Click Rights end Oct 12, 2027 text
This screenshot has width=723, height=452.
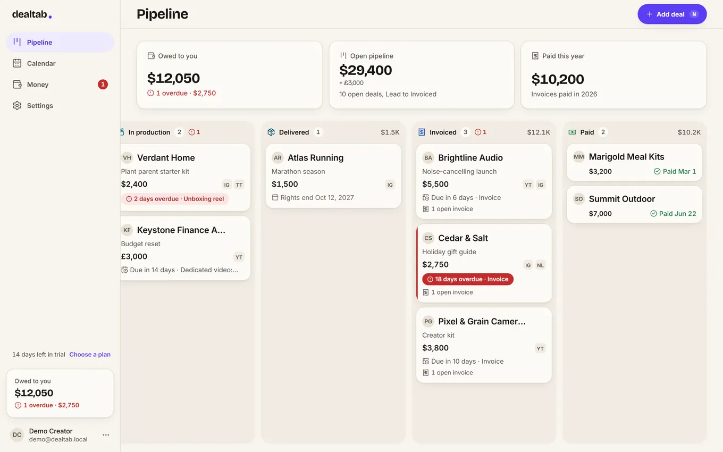coord(317,197)
